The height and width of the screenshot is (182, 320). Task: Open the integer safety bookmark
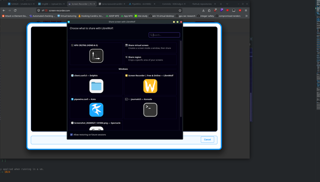coord(205,16)
